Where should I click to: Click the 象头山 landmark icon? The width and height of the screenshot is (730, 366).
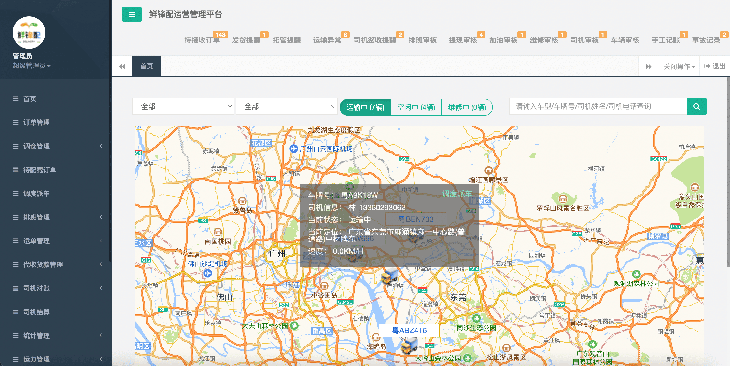click(x=695, y=187)
